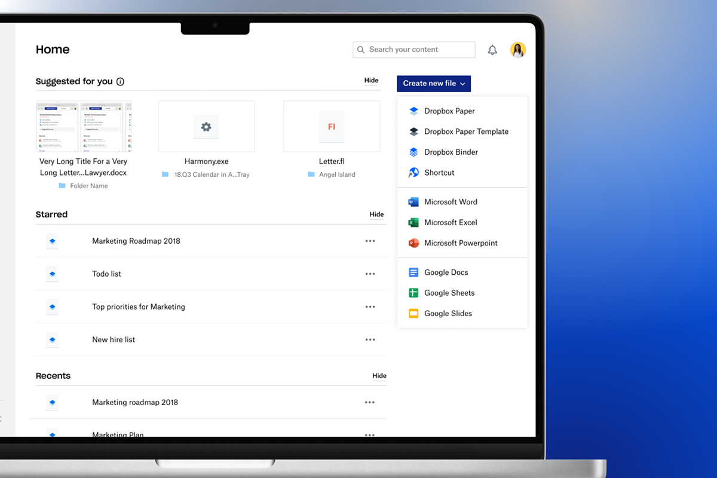Click the Microsoft Powerpoint icon
This screenshot has height=478, width=717.
[x=413, y=243]
